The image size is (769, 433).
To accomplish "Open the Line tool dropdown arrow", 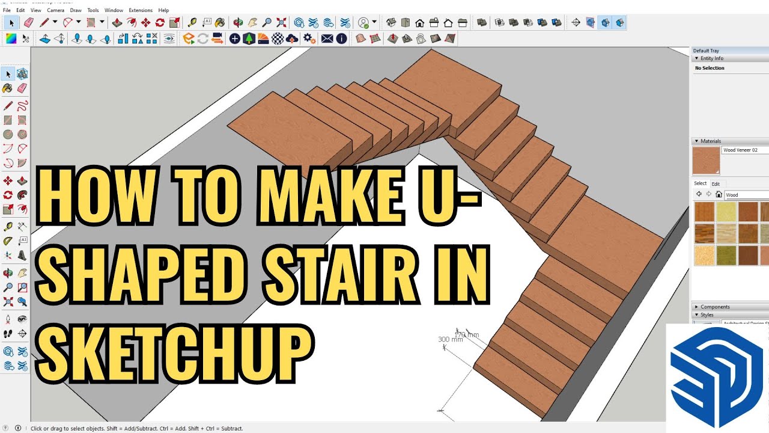I will [x=55, y=23].
